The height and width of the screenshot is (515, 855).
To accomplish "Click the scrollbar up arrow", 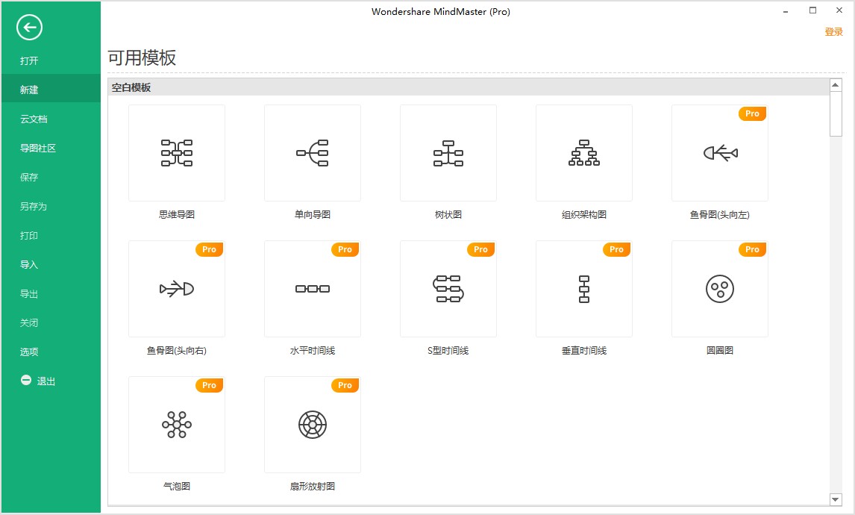I will (836, 85).
